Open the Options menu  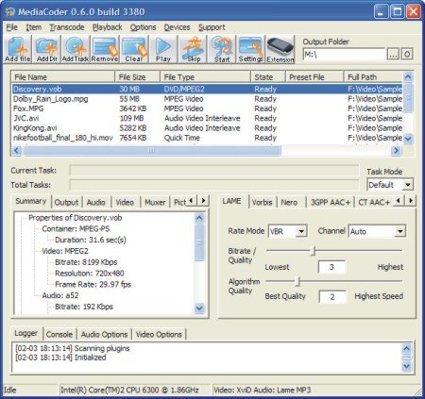tap(143, 27)
